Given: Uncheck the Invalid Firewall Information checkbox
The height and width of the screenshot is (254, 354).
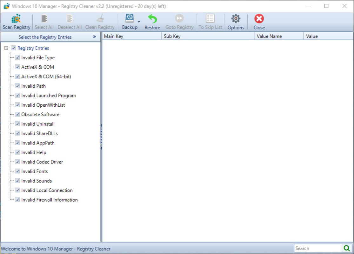Looking at the screenshot, I should [17, 200].
